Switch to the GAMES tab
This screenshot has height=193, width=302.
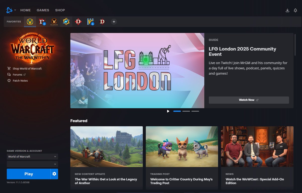point(43,10)
